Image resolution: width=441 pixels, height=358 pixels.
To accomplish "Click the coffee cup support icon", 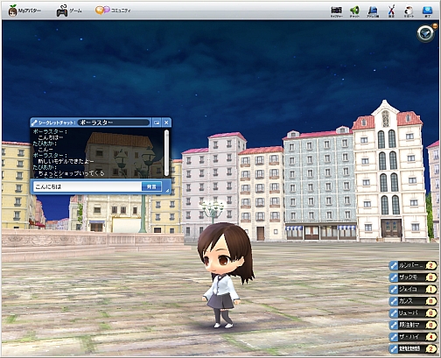I will (x=409, y=11).
